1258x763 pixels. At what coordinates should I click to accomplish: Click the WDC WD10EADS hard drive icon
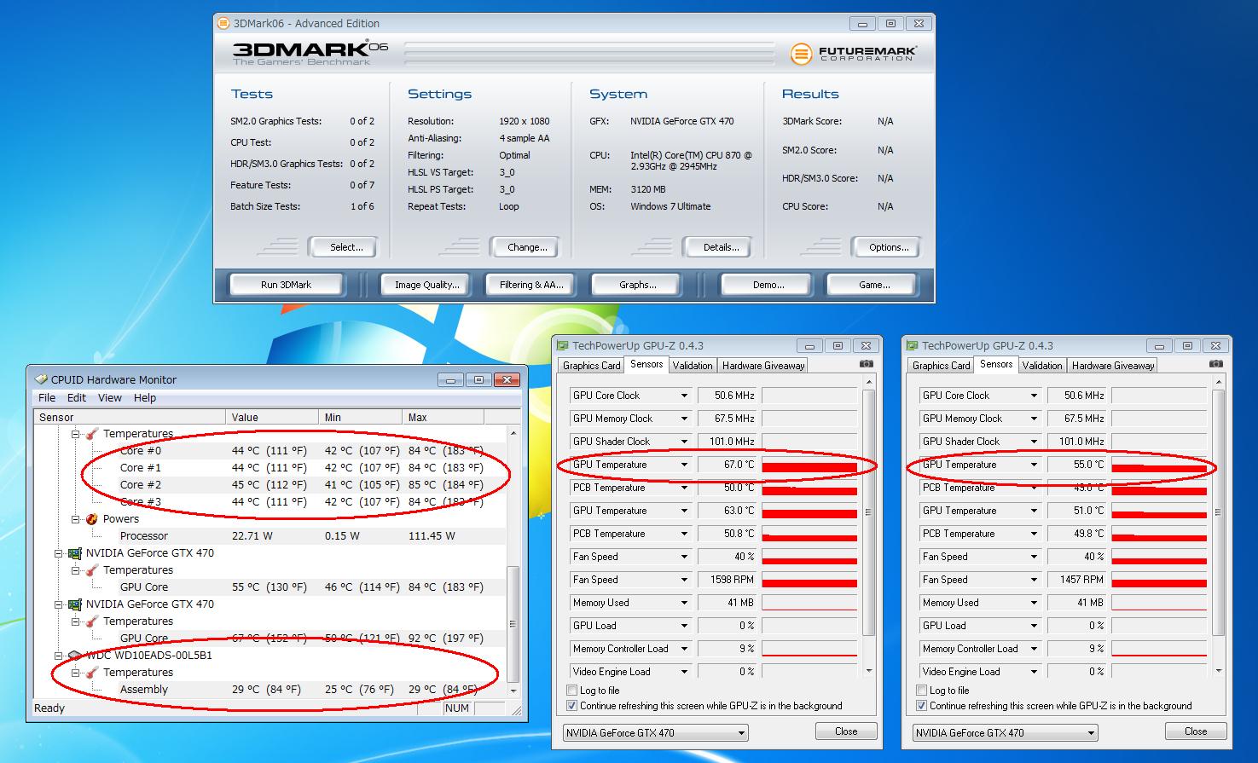(75, 655)
